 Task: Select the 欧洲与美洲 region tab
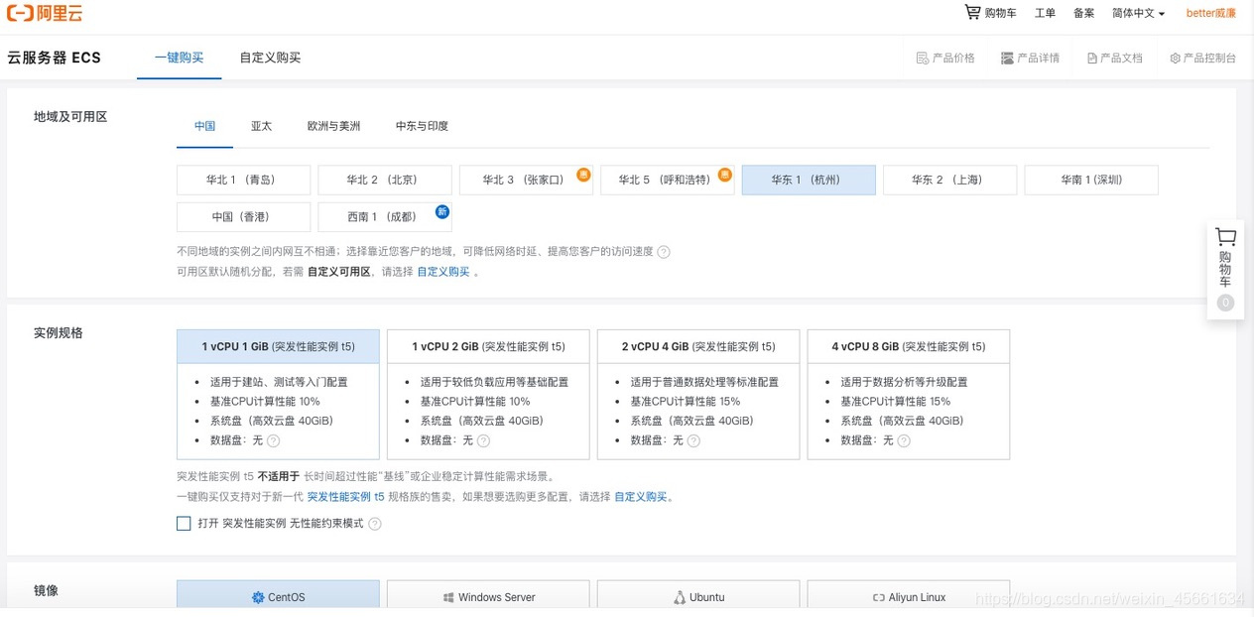[x=333, y=126]
